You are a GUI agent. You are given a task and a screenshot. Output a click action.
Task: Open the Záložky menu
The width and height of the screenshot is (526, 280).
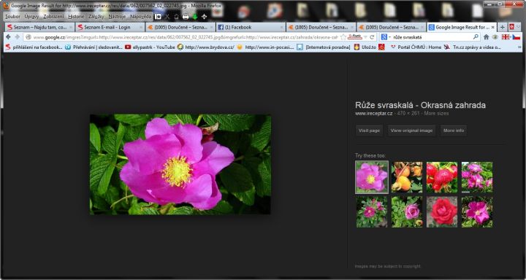click(x=96, y=17)
